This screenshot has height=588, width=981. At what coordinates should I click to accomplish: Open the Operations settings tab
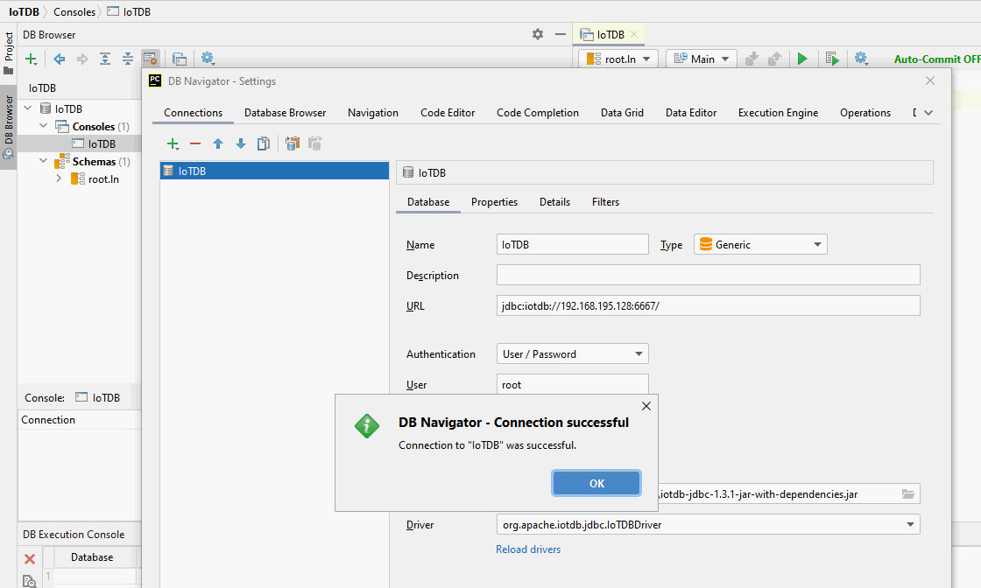coord(865,113)
